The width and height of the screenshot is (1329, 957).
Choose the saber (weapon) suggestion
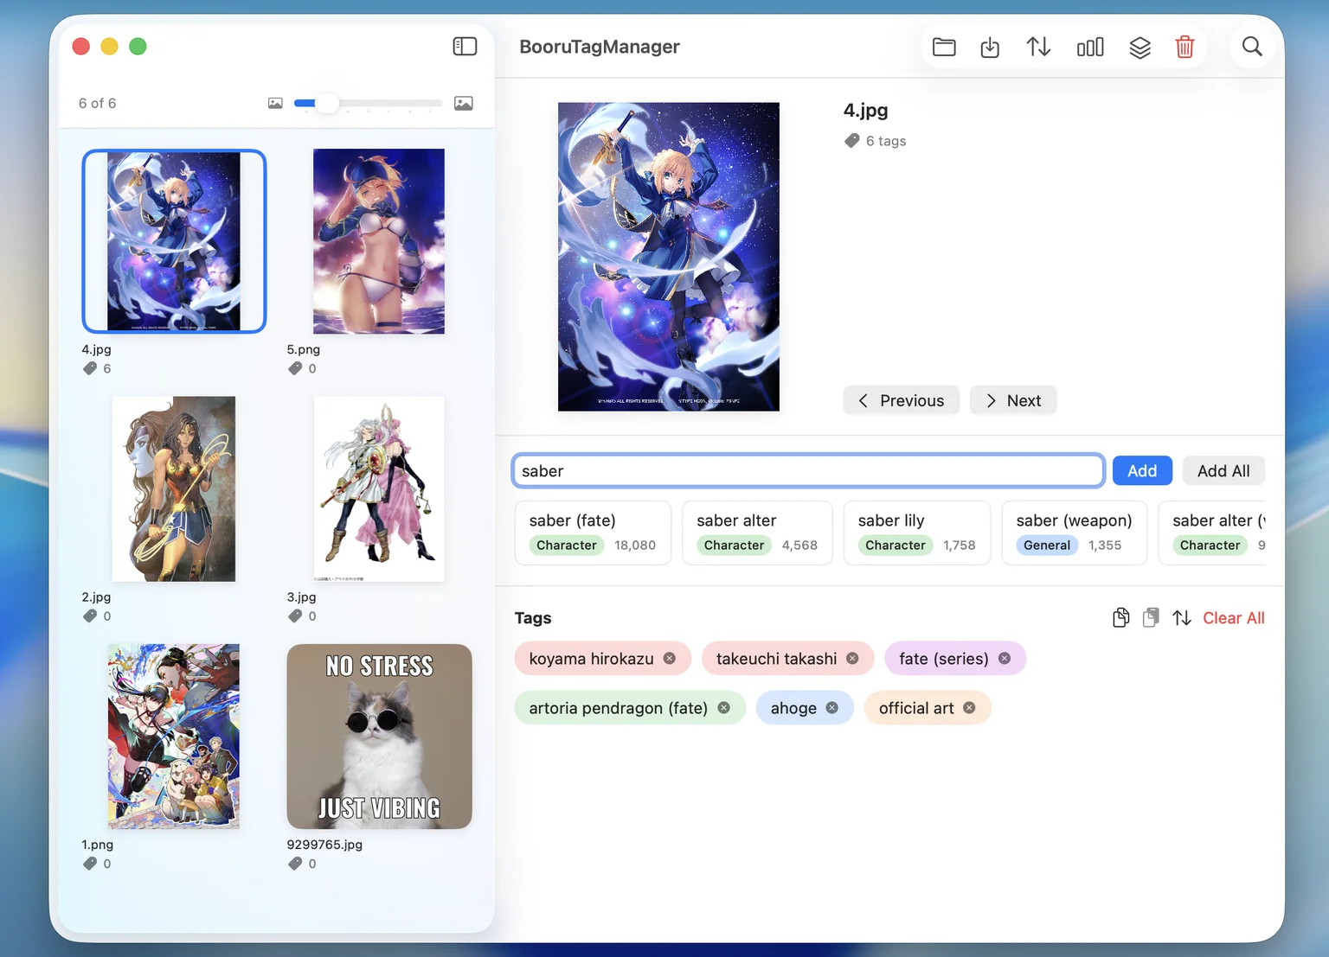pyautogui.click(x=1074, y=533)
